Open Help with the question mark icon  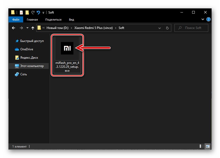coord(209,19)
